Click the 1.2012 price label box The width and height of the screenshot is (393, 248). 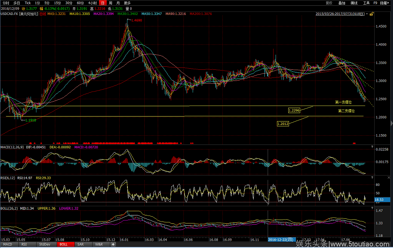coord(283,124)
